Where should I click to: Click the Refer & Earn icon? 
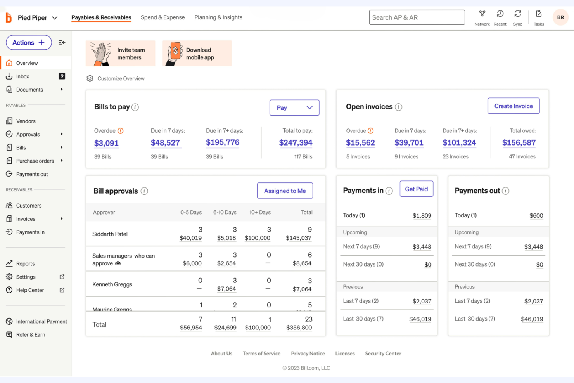pyautogui.click(x=9, y=334)
